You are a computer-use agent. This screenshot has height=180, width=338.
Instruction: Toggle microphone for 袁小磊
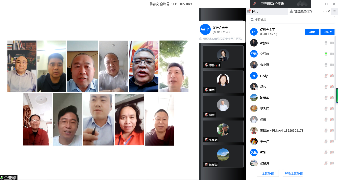click(326, 65)
